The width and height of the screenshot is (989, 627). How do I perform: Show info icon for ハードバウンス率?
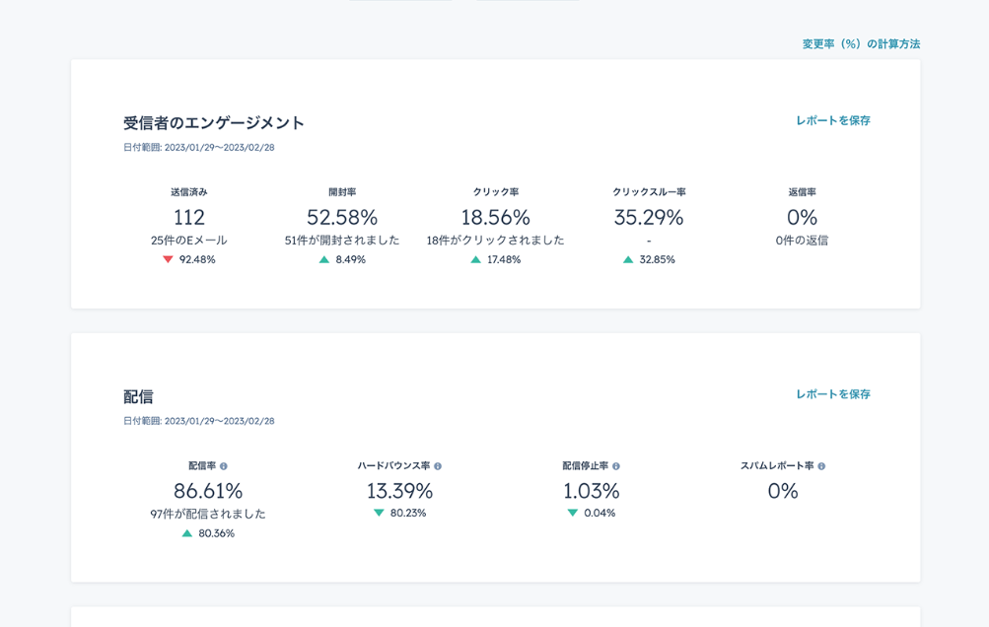[x=438, y=466]
